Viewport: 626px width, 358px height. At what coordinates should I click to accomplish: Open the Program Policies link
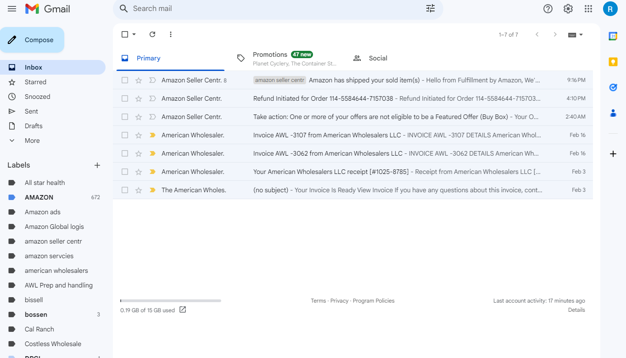[374, 301]
